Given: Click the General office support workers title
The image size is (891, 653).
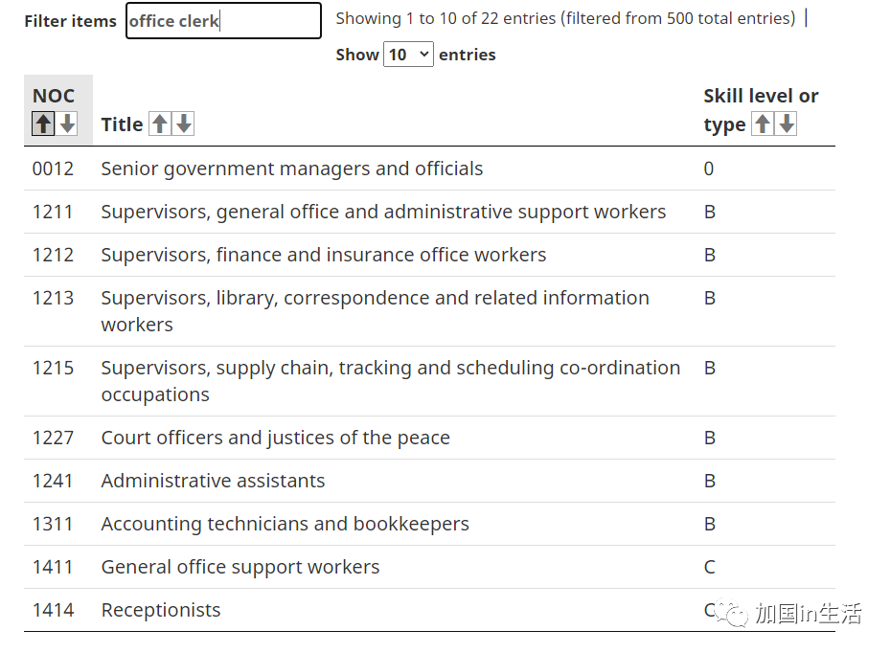Looking at the screenshot, I should (240, 567).
